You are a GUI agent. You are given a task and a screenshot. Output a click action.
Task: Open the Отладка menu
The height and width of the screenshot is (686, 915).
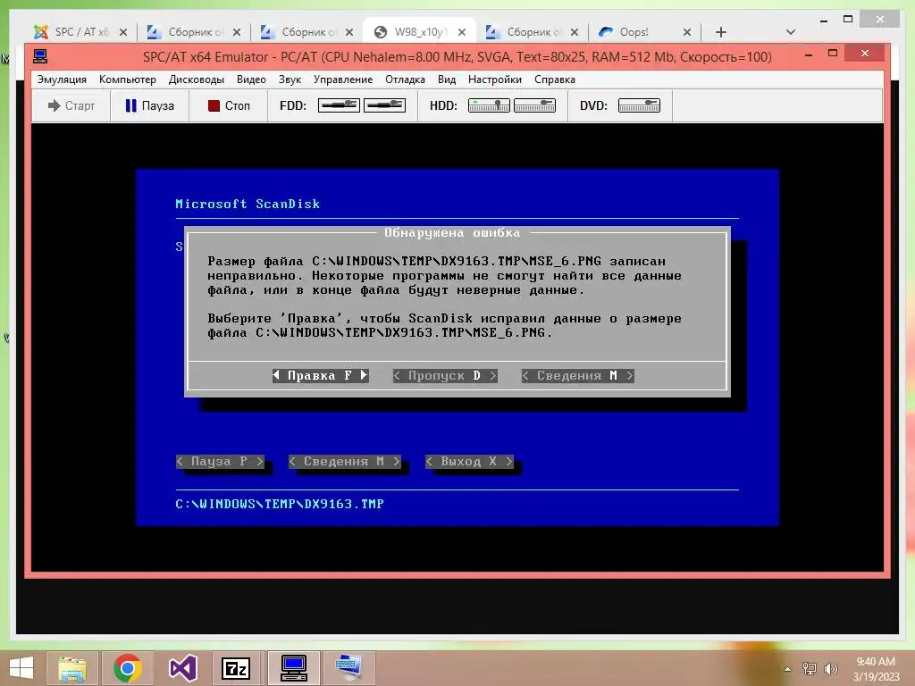tap(405, 79)
